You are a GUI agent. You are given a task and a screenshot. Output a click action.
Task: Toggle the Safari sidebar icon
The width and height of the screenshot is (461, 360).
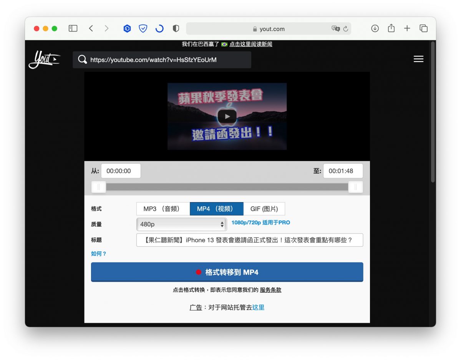(73, 28)
